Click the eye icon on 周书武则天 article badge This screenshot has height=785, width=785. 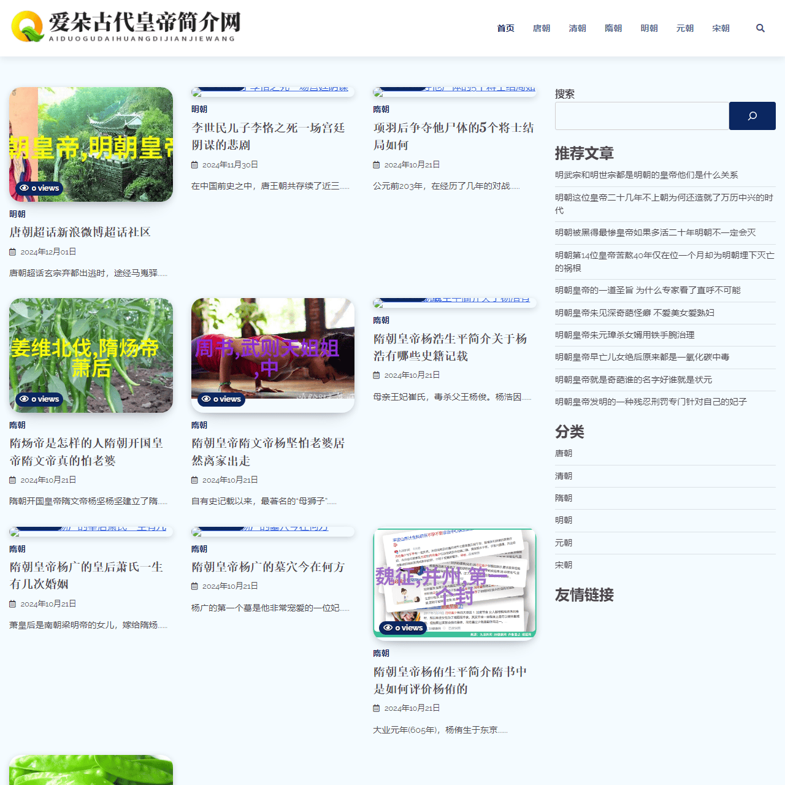click(205, 399)
